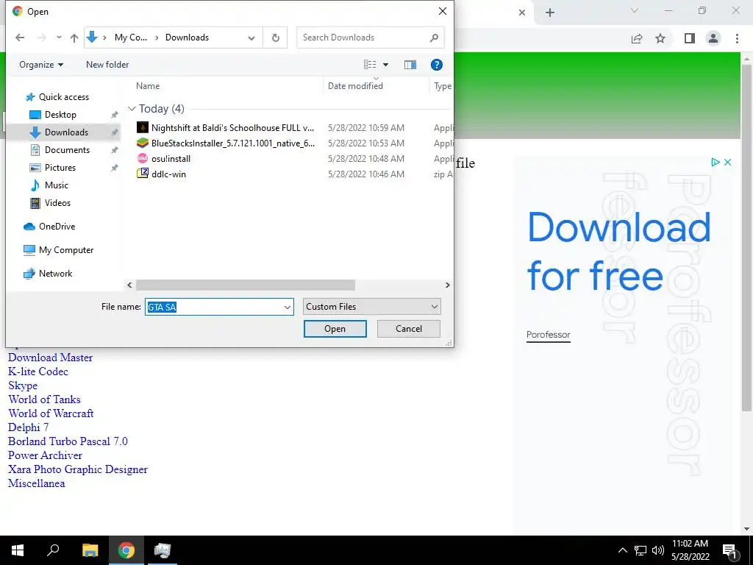Screen dimensions: 753x565
Task: Toggle the preview pane icon
Action: 410,65
